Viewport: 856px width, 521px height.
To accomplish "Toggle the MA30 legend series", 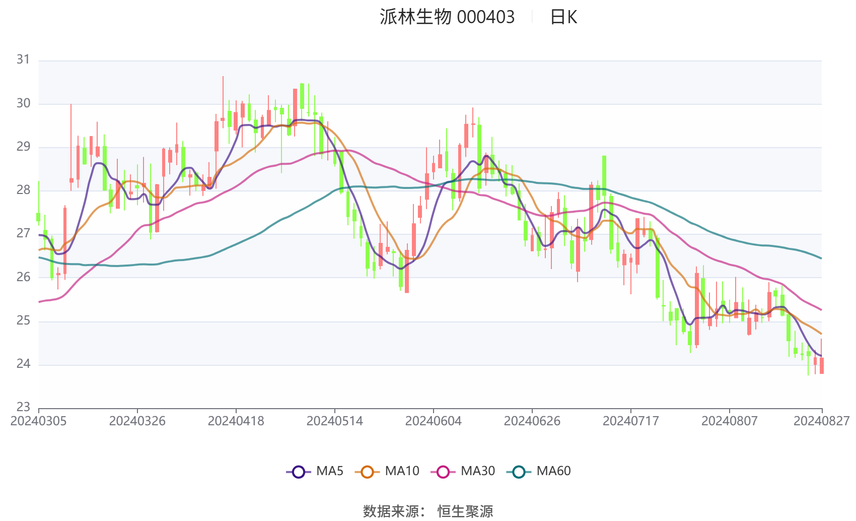I will coord(463,472).
